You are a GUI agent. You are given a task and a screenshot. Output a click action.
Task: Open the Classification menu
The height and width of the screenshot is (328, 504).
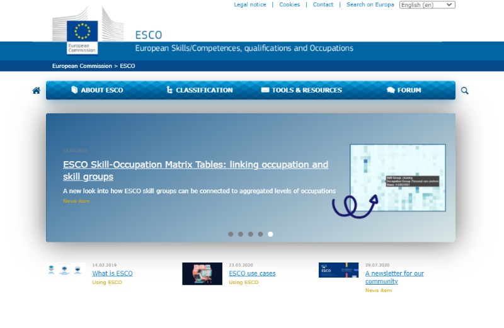point(199,90)
